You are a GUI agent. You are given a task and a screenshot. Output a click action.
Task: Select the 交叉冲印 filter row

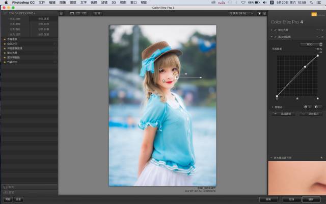tap(30, 44)
